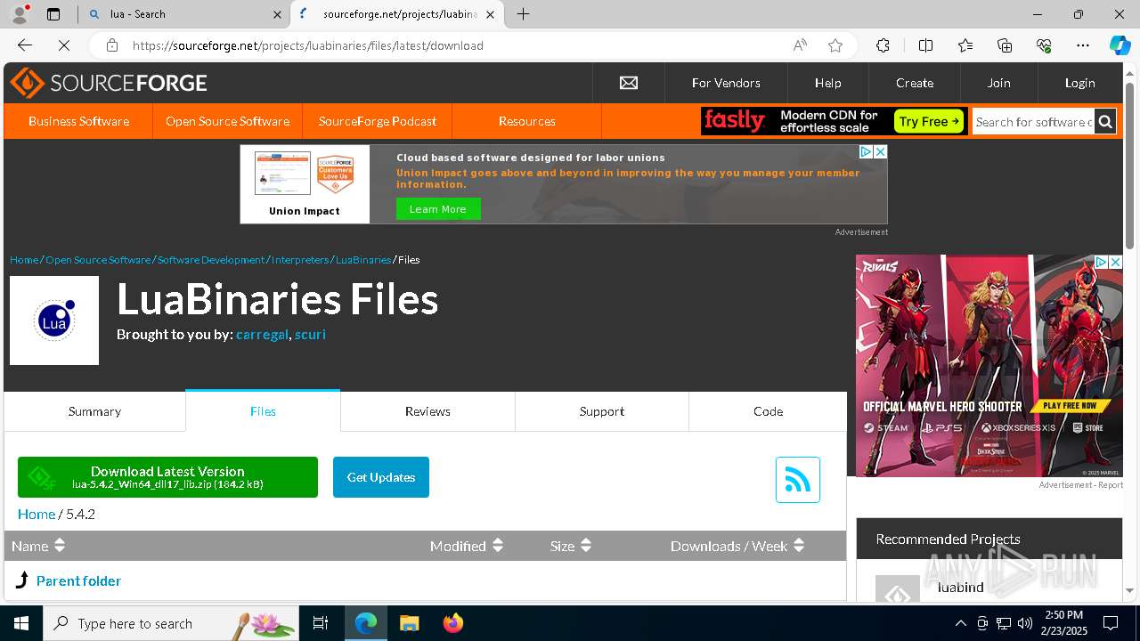Viewport: 1140px width, 641px height.
Task: Open File Explorer from taskbar
Action: coord(409,623)
